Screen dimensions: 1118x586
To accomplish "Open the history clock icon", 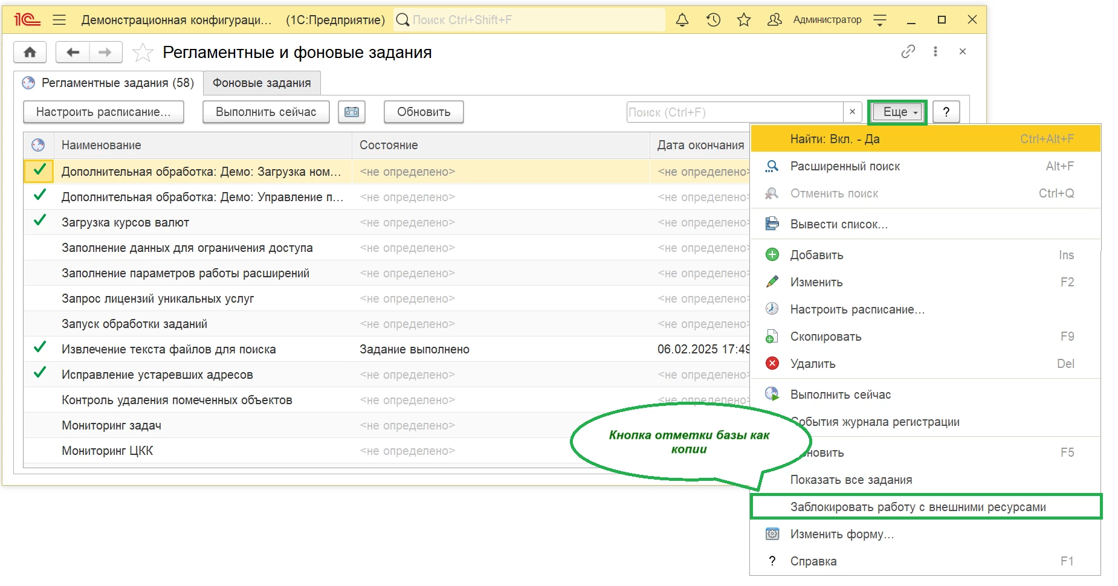I will 713,20.
